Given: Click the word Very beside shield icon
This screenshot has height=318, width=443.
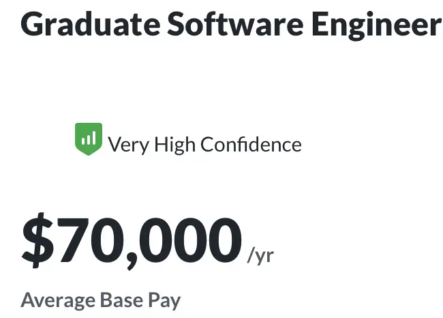Looking at the screenshot, I should pyautogui.click(x=129, y=145).
